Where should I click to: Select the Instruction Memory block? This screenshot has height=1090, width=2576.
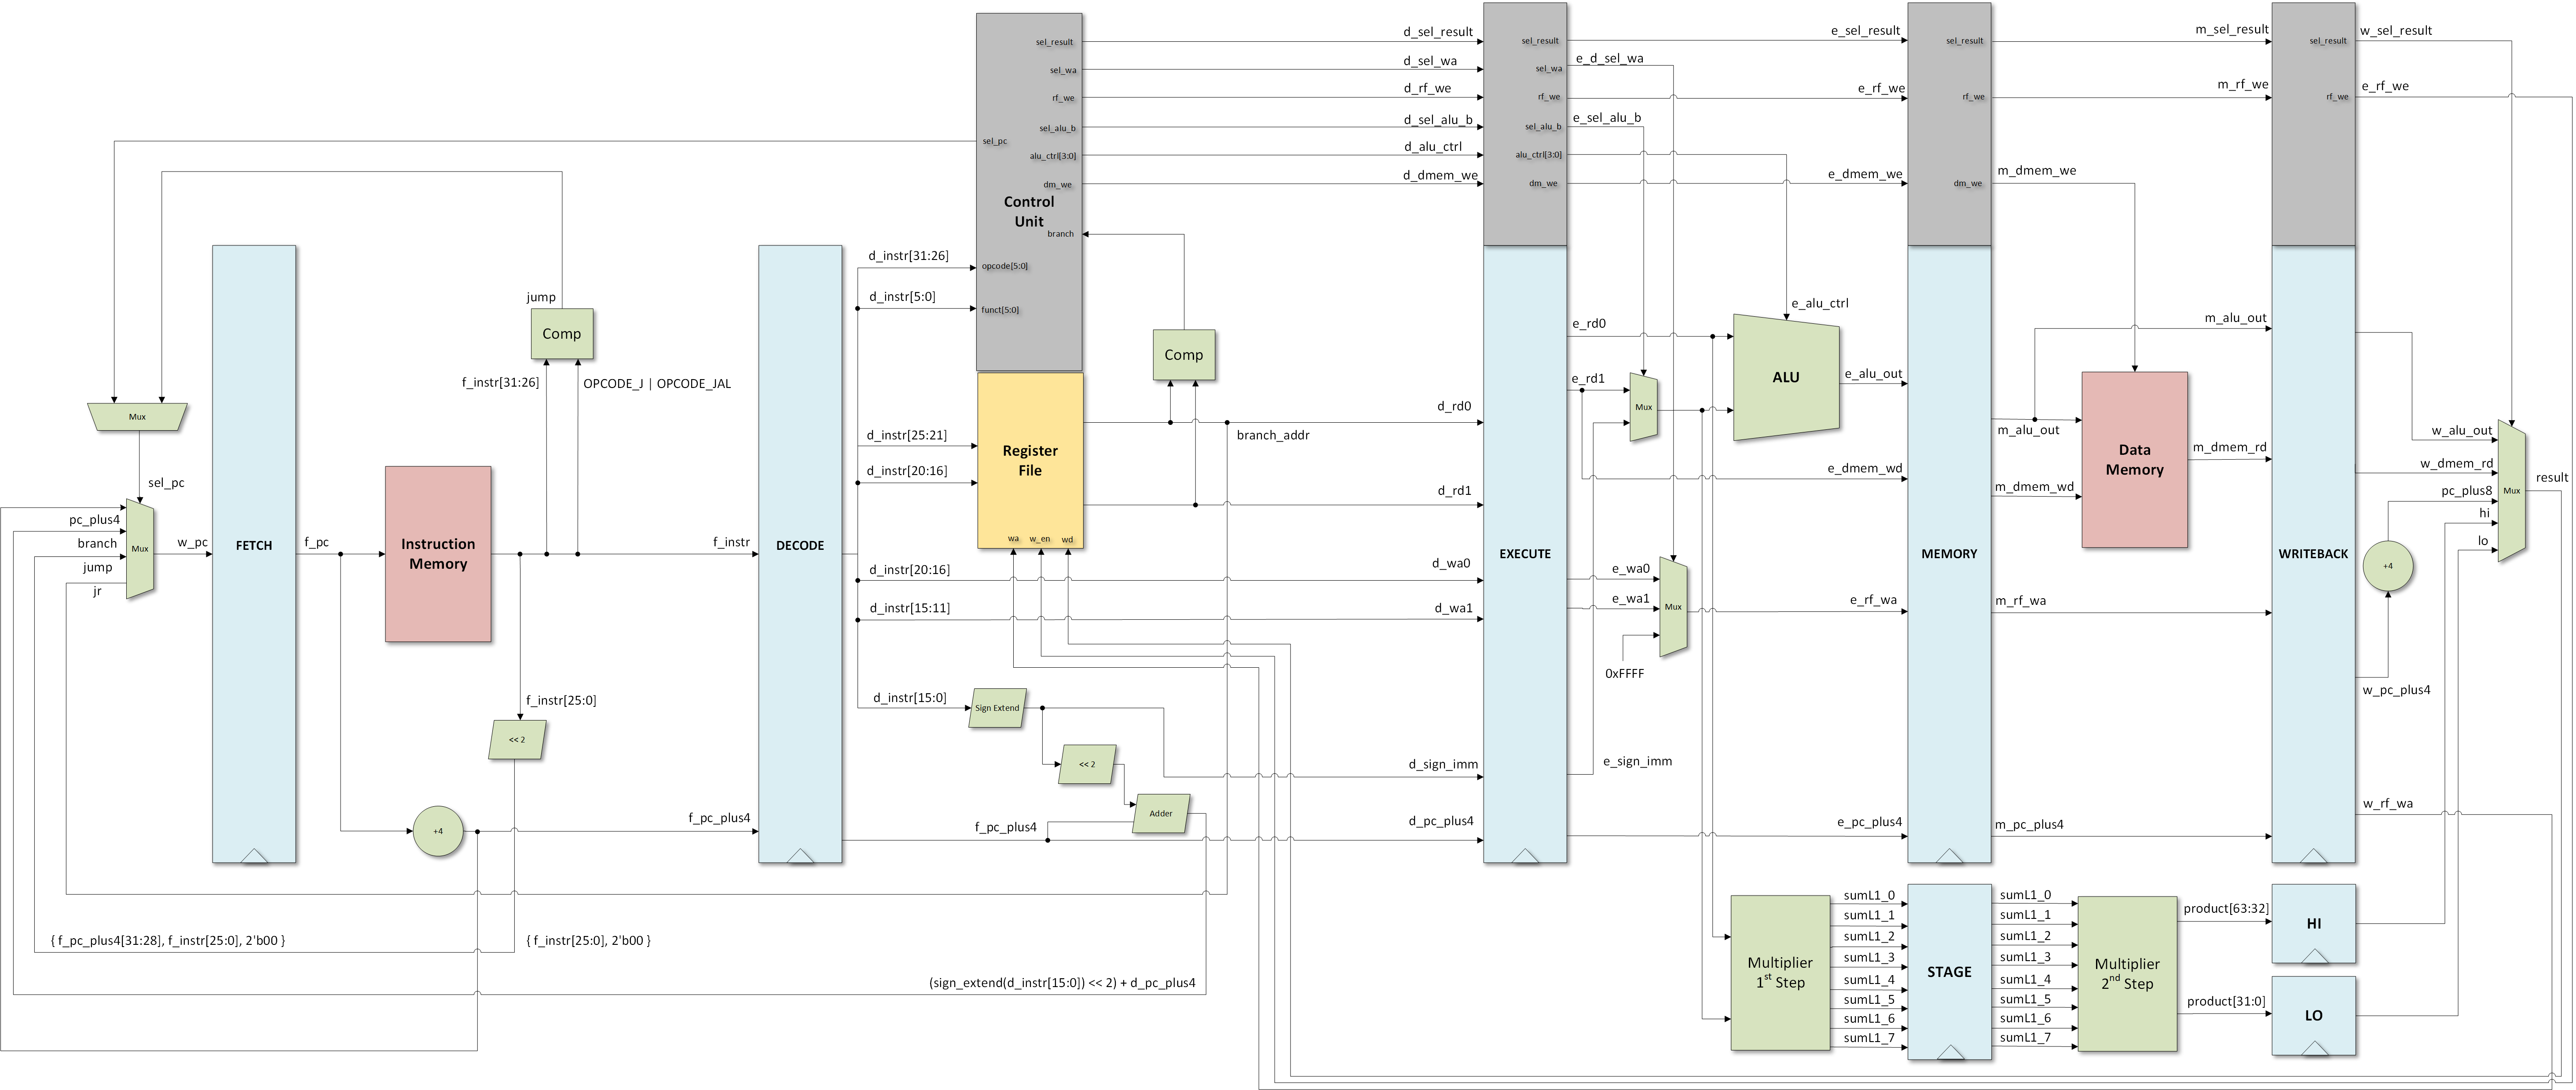(x=438, y=554)
